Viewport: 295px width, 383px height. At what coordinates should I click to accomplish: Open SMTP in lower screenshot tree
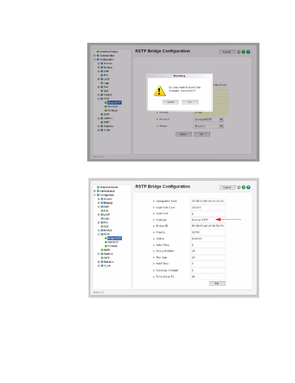coord(107,250)
